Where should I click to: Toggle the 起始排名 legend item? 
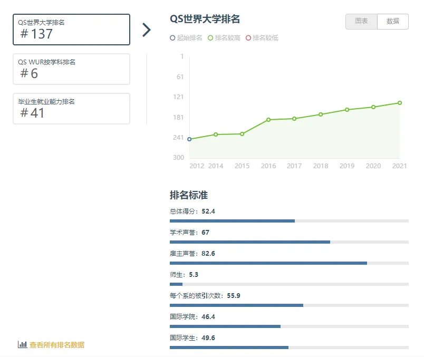pyautogui.click(x=186, y=38)
